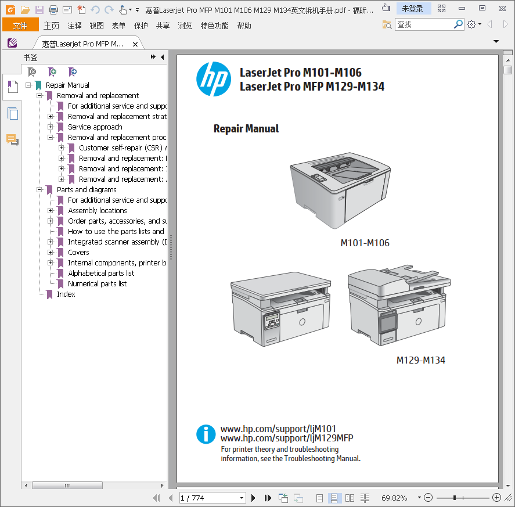Go to the previous page

tap(171, 498)
